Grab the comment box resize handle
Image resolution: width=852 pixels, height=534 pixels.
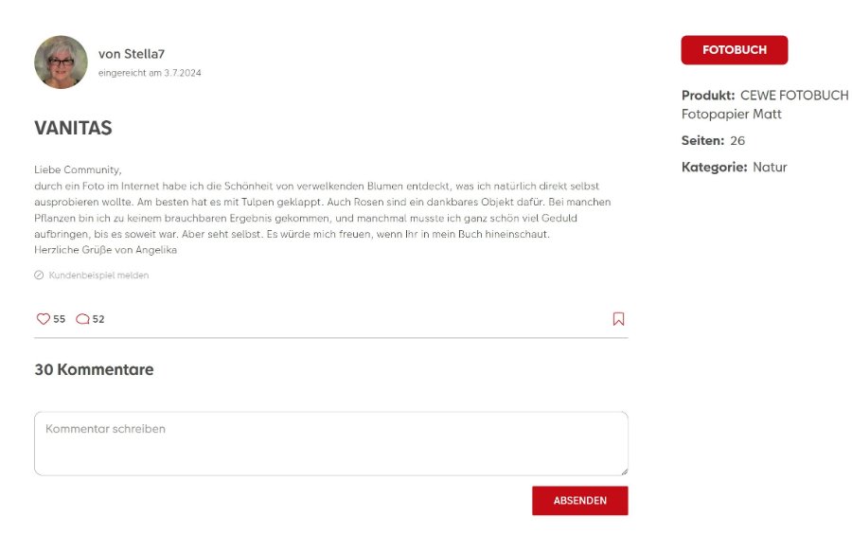623,471
